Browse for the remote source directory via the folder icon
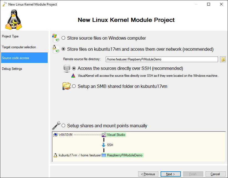This screenshot has width=228, height=178. [223, 59]
